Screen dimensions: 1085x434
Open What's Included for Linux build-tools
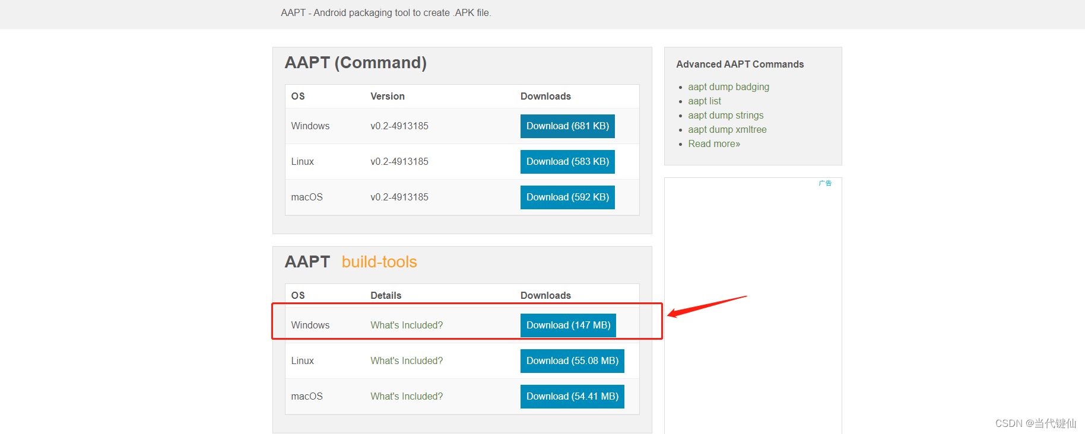point(407,361)
